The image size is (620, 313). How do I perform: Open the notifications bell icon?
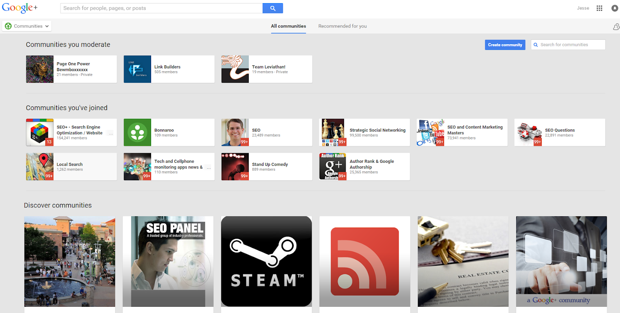click(615, 8)
